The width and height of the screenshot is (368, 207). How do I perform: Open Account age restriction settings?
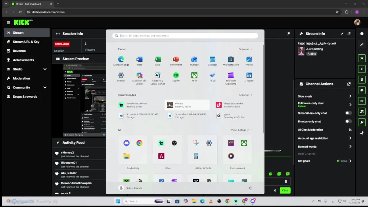tap(325, 138)
